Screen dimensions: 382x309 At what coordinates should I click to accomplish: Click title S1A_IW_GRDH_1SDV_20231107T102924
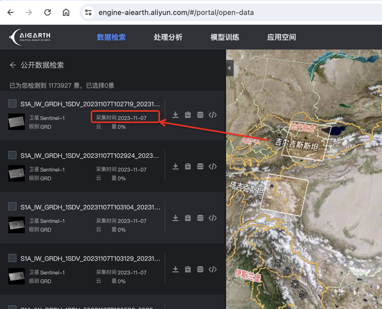(90, 156)
